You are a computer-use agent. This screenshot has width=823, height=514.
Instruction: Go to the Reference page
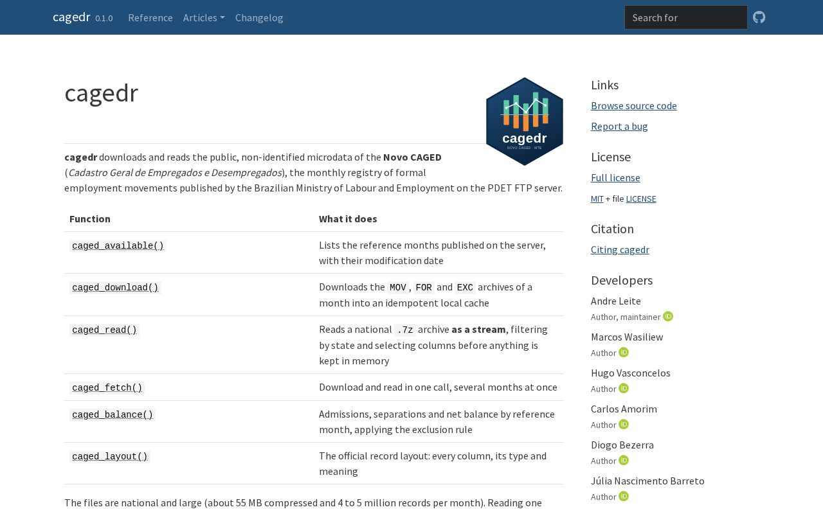click(x=150, y=17)
